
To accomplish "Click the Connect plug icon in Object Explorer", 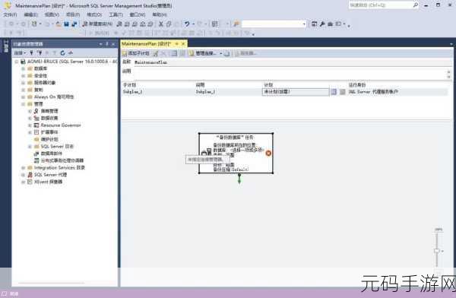I will (31, 53).
